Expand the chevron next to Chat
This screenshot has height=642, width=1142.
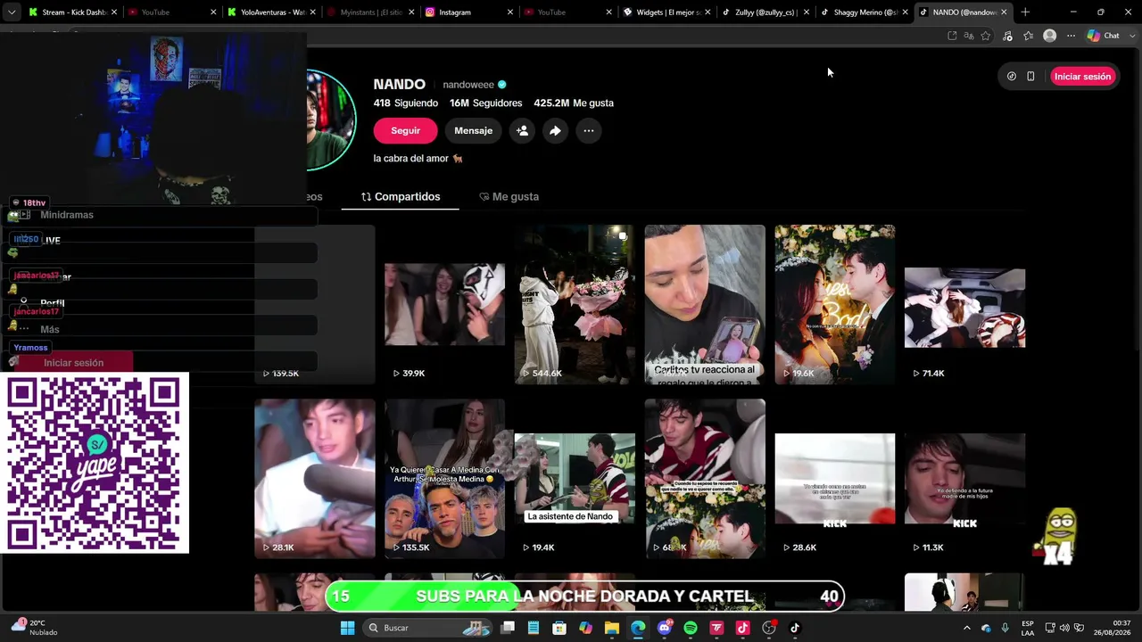1131,36
